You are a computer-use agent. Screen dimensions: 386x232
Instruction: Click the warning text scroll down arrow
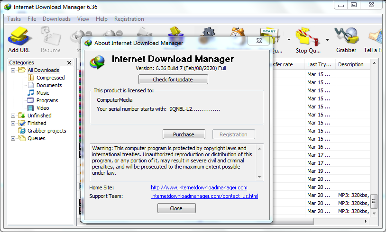pos(259,177)
